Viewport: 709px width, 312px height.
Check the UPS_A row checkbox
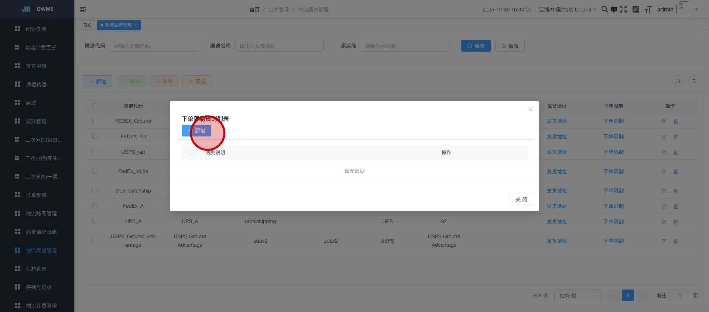pyautogui.click(x=95, y=221)
